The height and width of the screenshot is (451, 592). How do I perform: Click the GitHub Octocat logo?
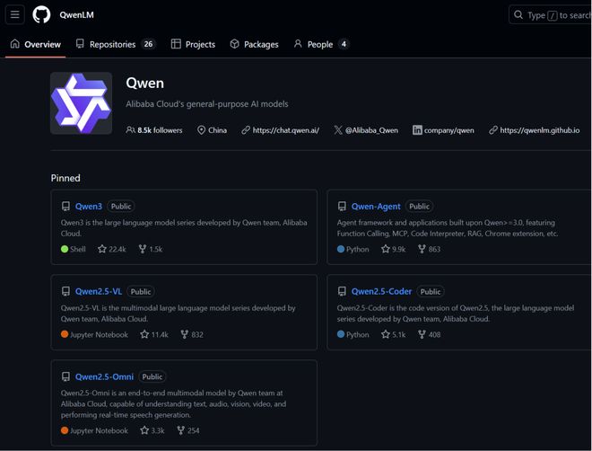click(x=41, y=14)
